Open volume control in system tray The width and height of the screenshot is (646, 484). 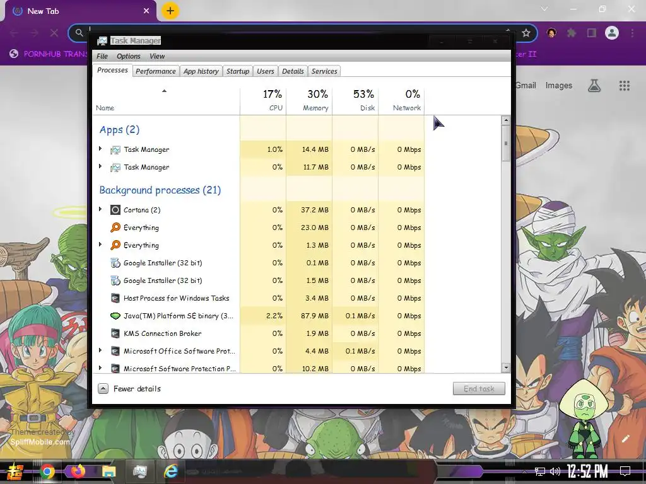(555, 471)
